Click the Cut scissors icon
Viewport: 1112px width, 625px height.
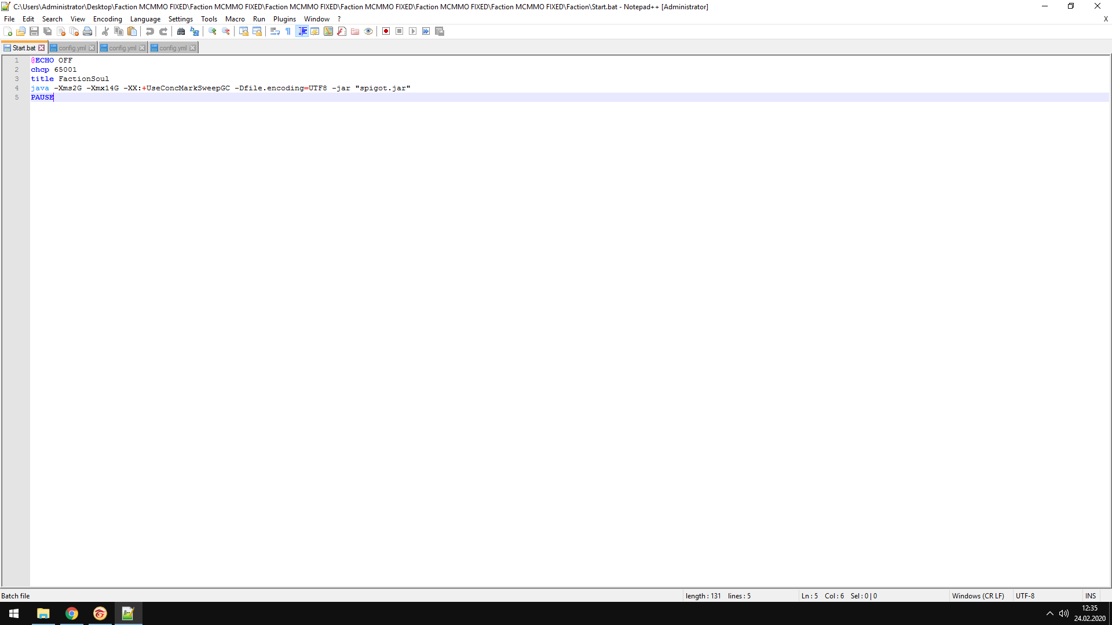click(x=105, y=31)
